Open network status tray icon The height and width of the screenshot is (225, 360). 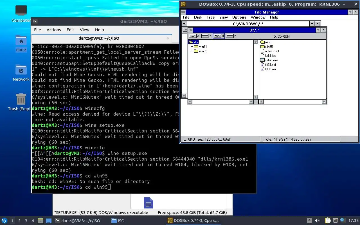click(x=335, y=221)
